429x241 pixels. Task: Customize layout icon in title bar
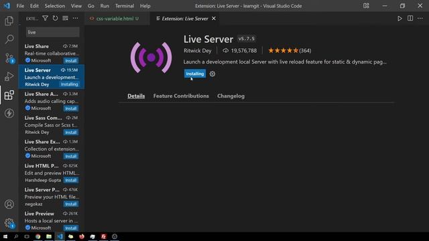pos(366,6)
